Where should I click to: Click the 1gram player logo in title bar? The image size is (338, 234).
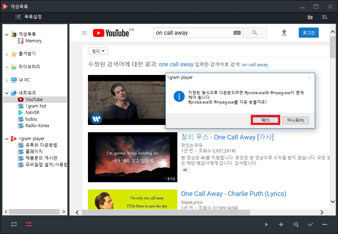point(5,7)
